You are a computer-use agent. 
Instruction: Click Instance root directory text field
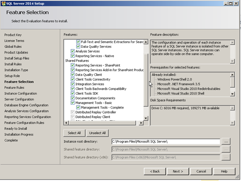coord(166,141)
